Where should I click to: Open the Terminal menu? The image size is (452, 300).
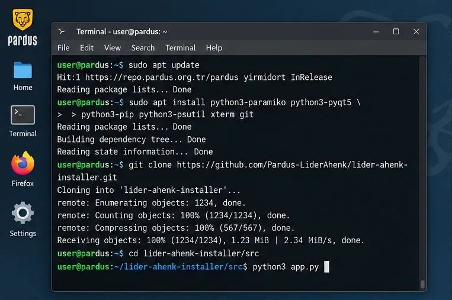tap(181, 48)
